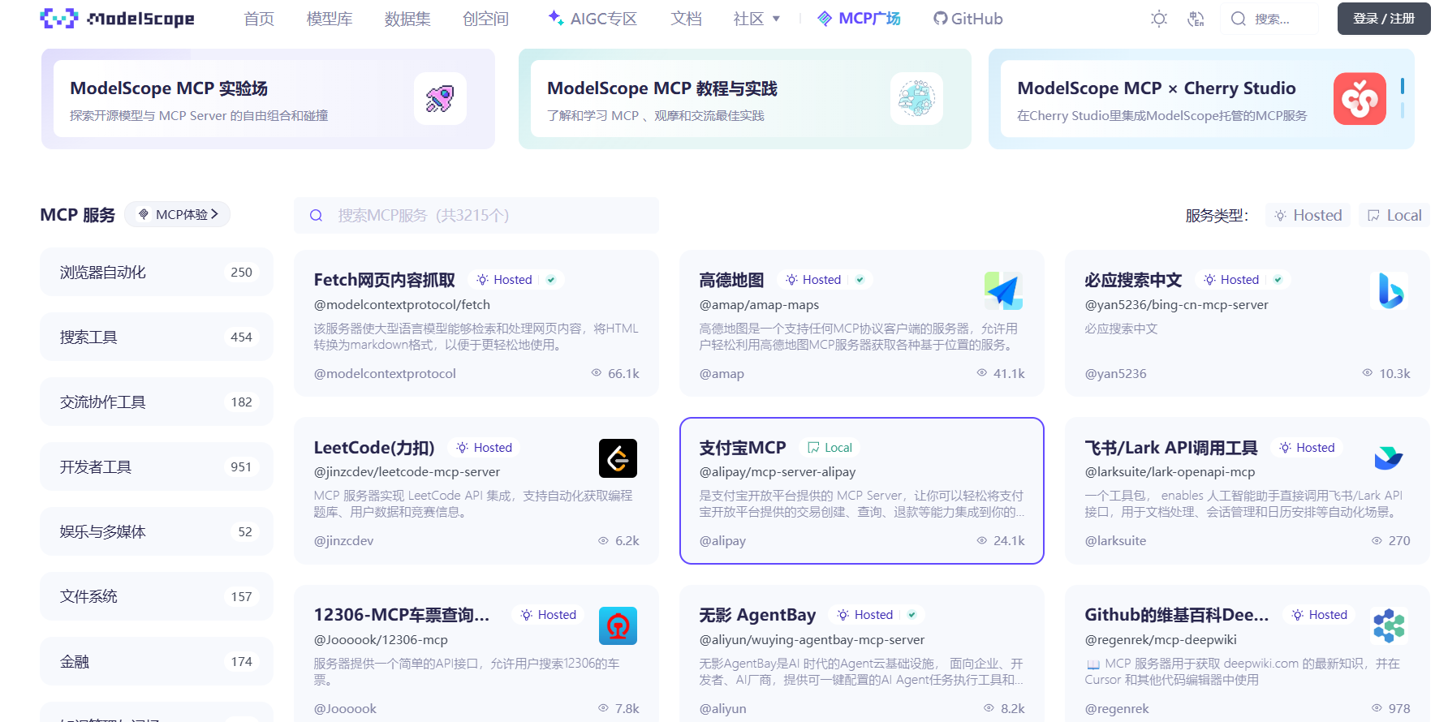The width and height of the screenshot is (1448, 722).
Task: Open the 模型库 nav item
Action: (330, 19)
